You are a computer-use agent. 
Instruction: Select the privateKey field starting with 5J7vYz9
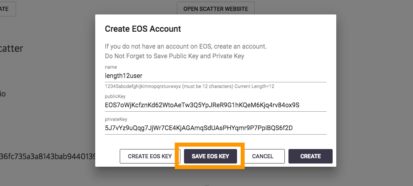[216, 128]
